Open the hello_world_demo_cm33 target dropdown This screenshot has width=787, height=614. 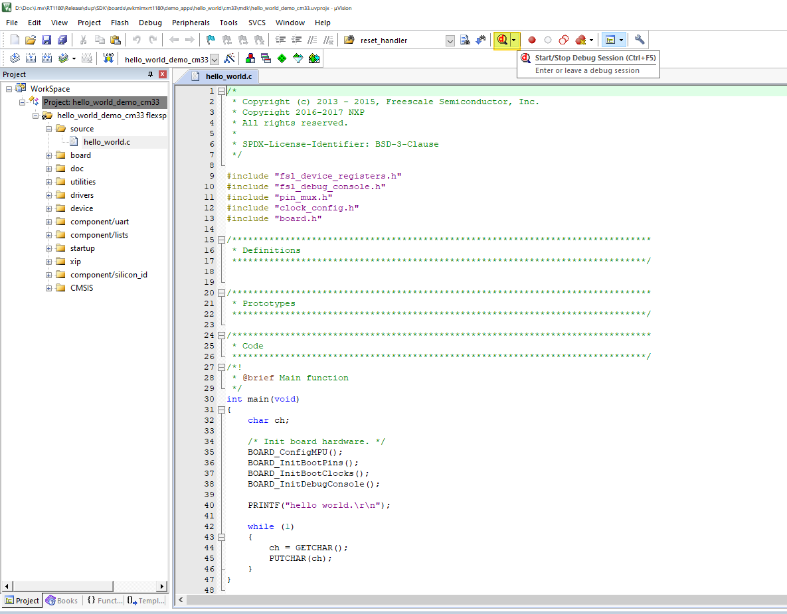[x=215, y=59]
